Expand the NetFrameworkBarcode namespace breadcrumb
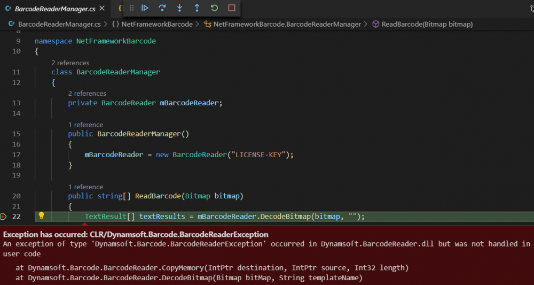 pyautogui.click(x=156, y=24)
